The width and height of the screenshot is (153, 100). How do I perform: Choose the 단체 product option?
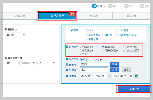[81, 54]
